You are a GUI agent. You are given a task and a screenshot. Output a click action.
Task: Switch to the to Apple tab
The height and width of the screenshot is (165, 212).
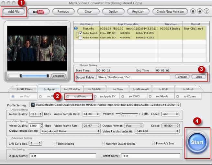tap(49, 89)
